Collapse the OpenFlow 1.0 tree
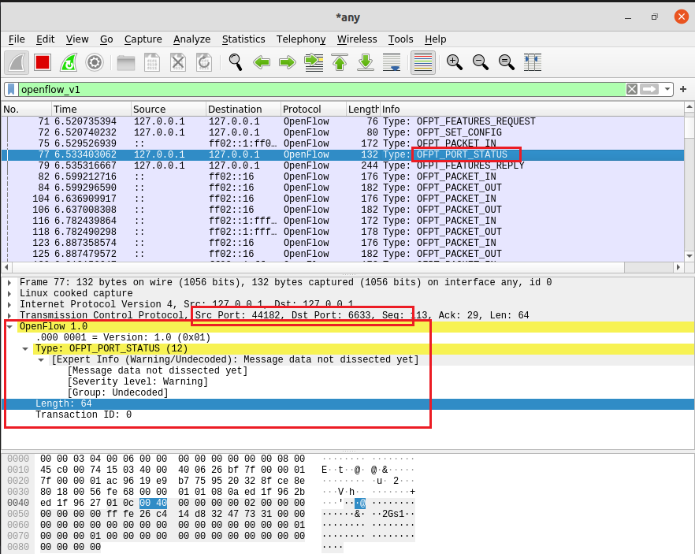 coord(9,326)
